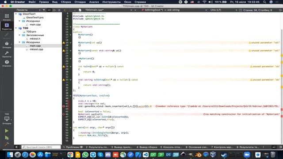This screenshot has height=159, width=283.
Task: Toggle left sidebar visibility button
Action: [x=17, y=147]
